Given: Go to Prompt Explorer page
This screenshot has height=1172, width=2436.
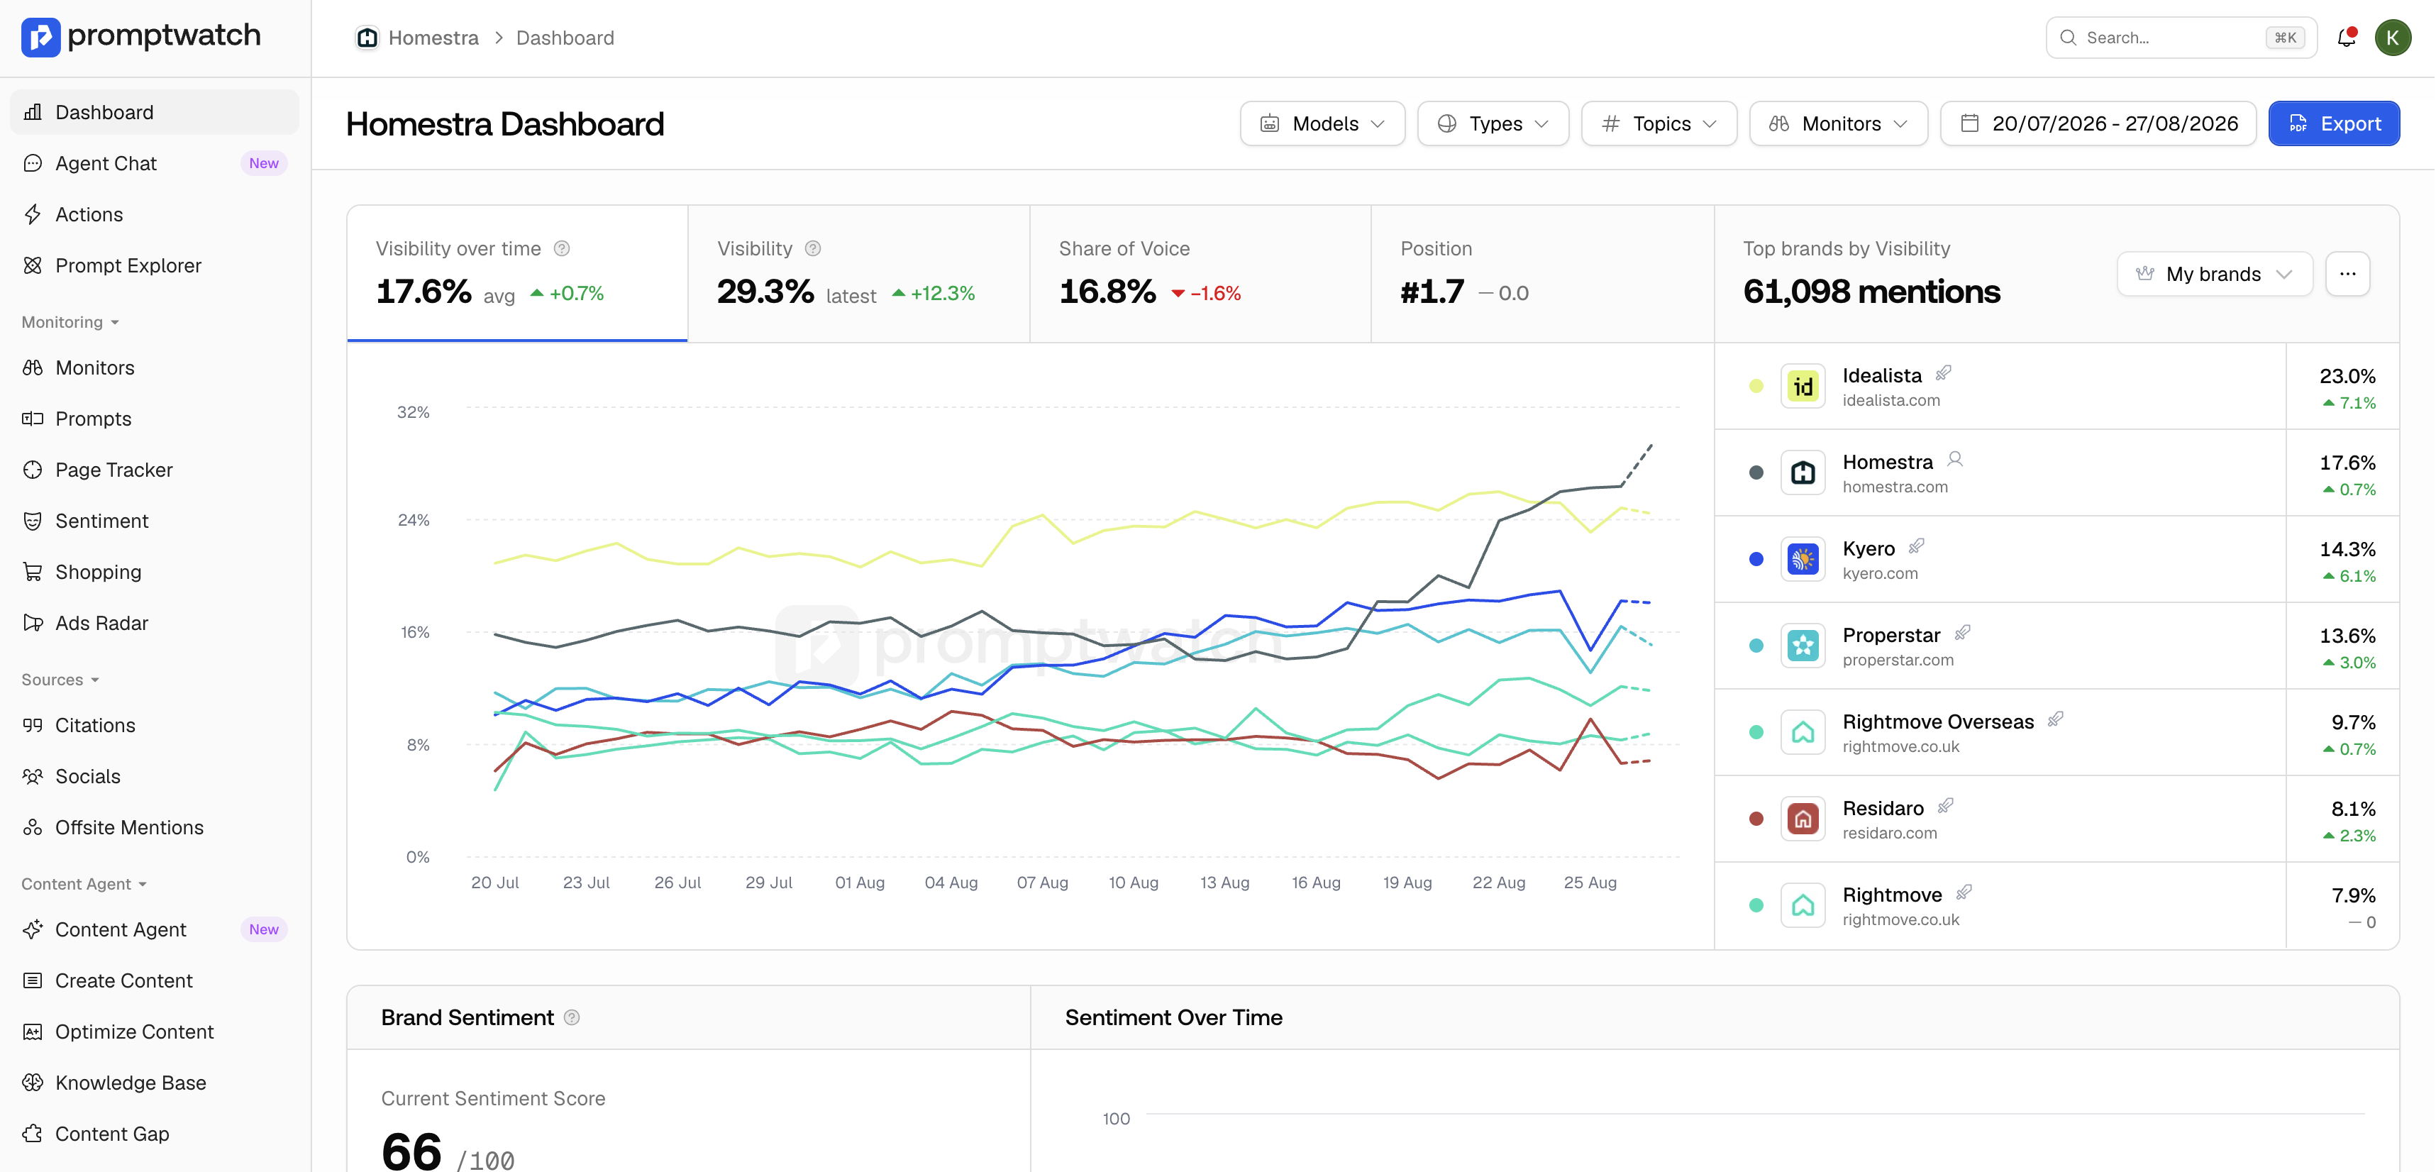Looking at the screenshot, I should 154,266.
